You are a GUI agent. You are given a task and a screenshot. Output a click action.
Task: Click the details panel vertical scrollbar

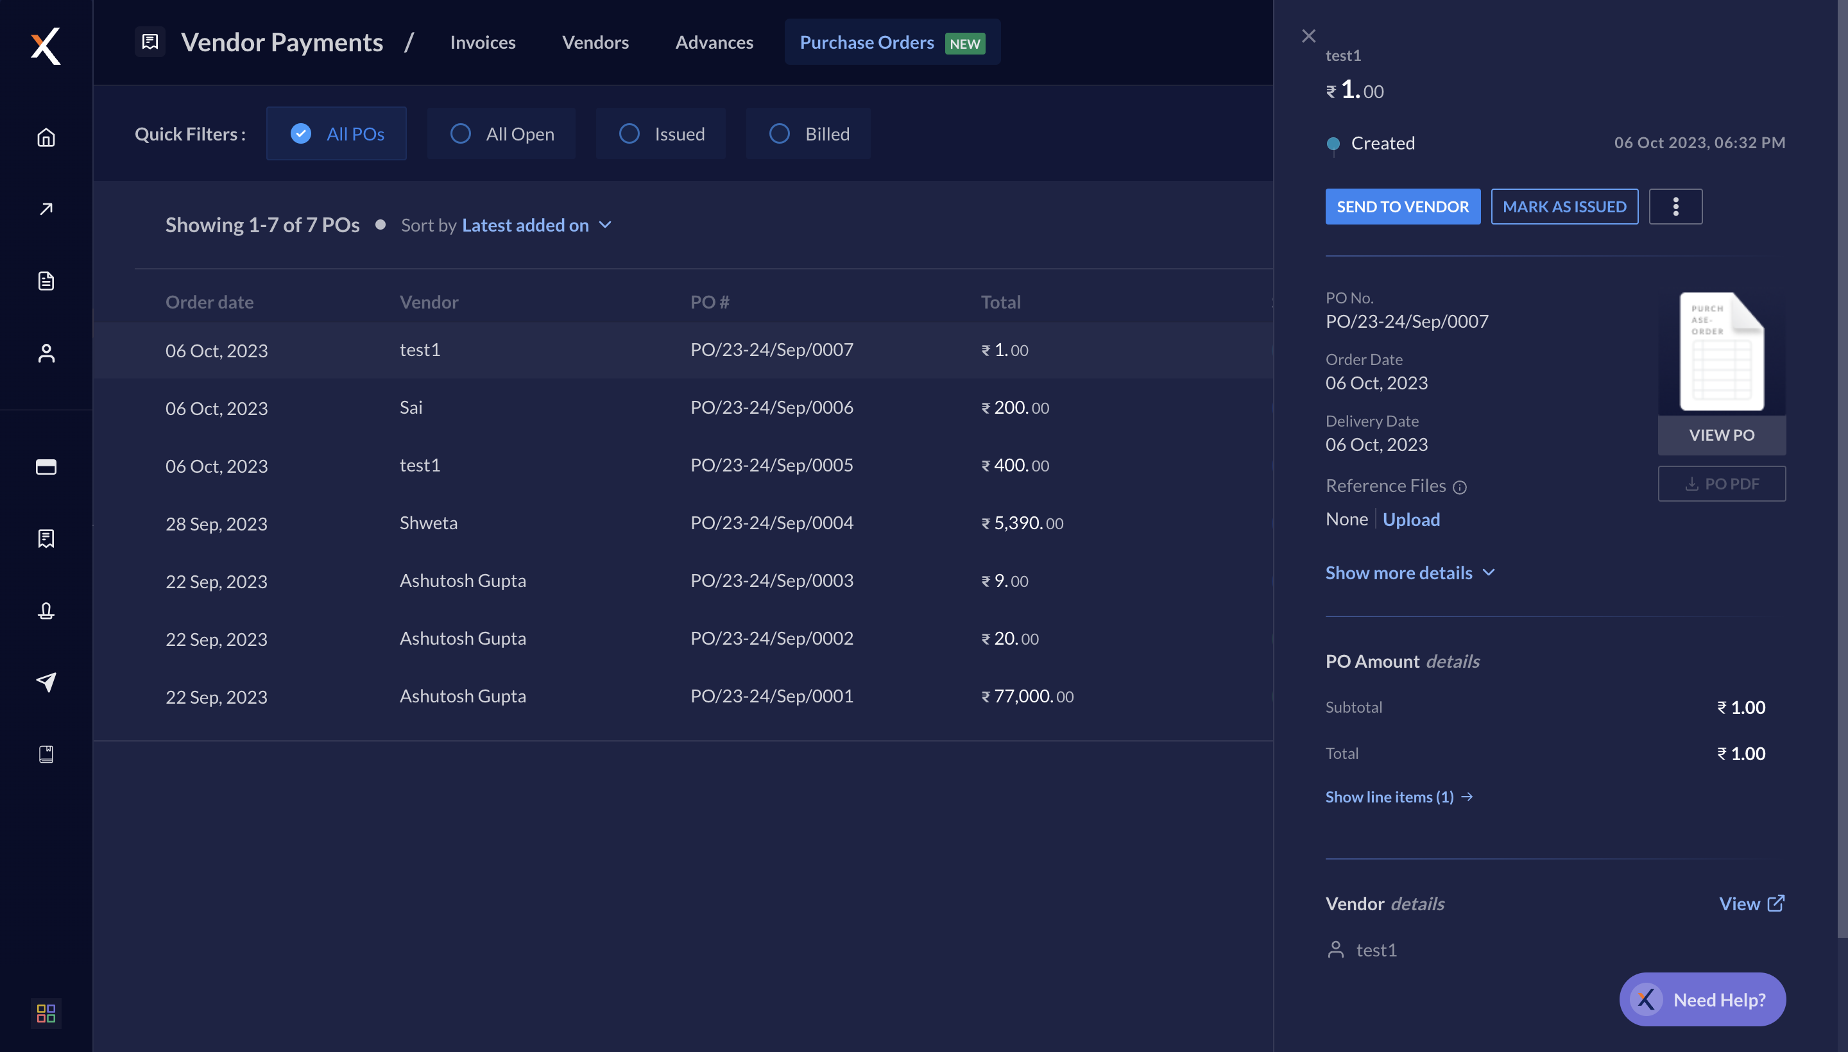(x=1842, y=470)
